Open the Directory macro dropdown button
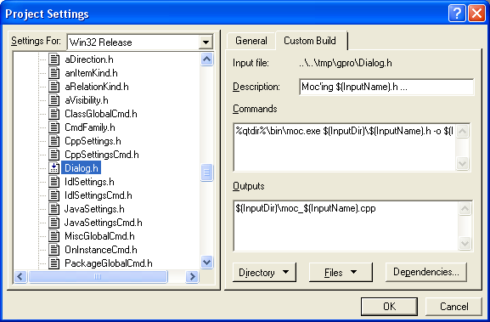The width and height of the screenshot is (490, 322). [264, 272]
